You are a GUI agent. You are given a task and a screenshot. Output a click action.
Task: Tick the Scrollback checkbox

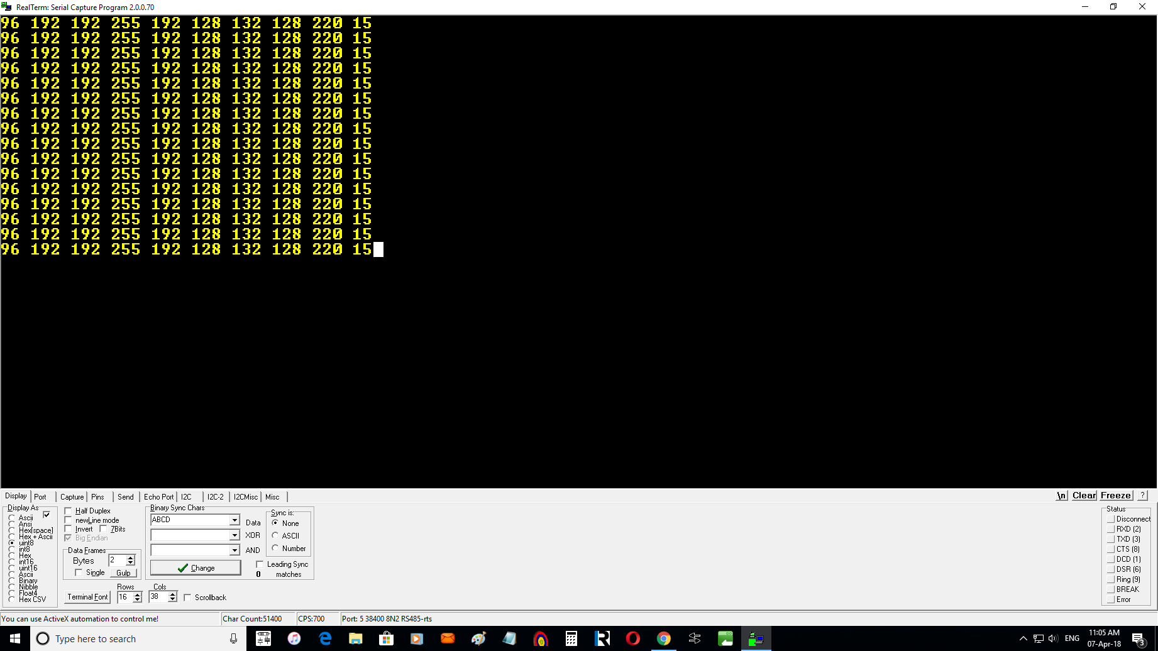187,598
